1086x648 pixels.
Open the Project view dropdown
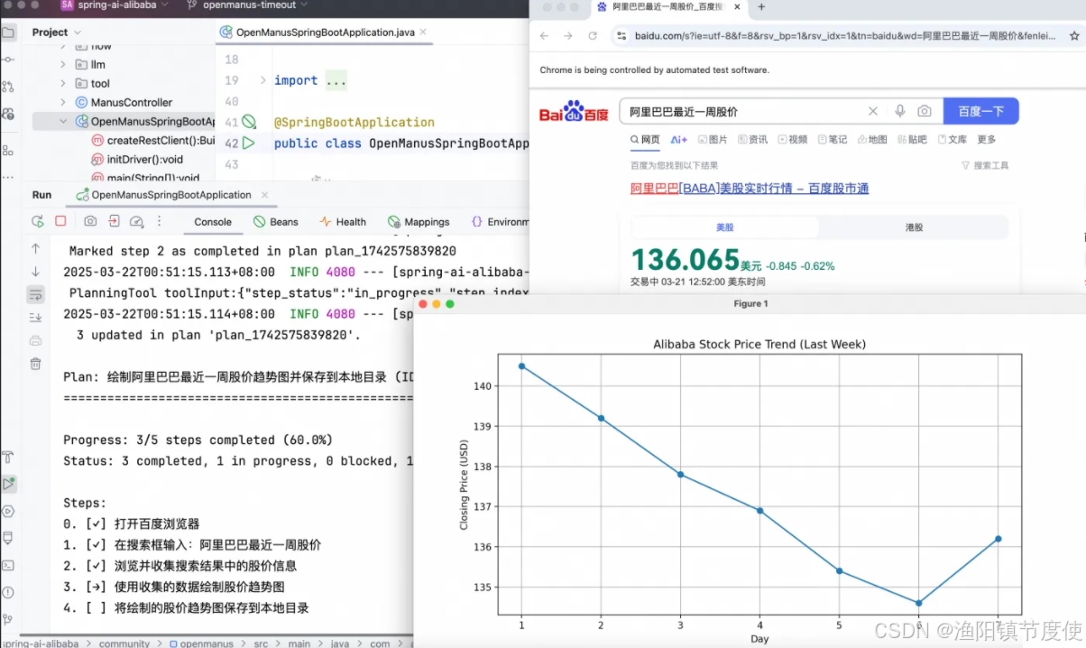(x=57, y=32)
